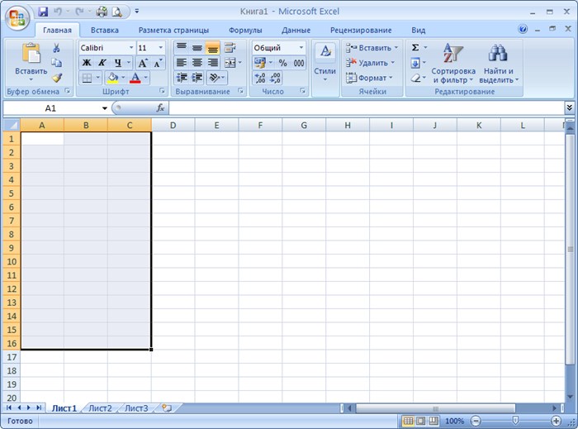Click the Формат cells button

370,78
